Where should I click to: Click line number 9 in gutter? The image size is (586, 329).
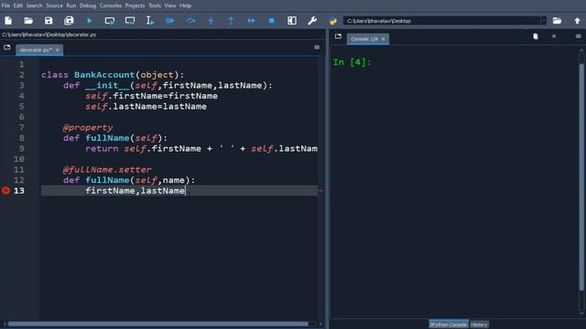21,148
